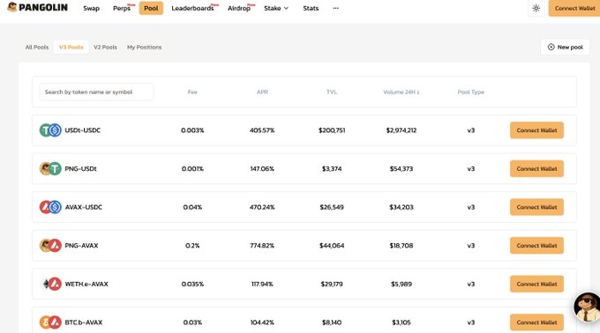Connect wallet for AVAX-USDC pool
600x333 pixels.
coord(536,207)
